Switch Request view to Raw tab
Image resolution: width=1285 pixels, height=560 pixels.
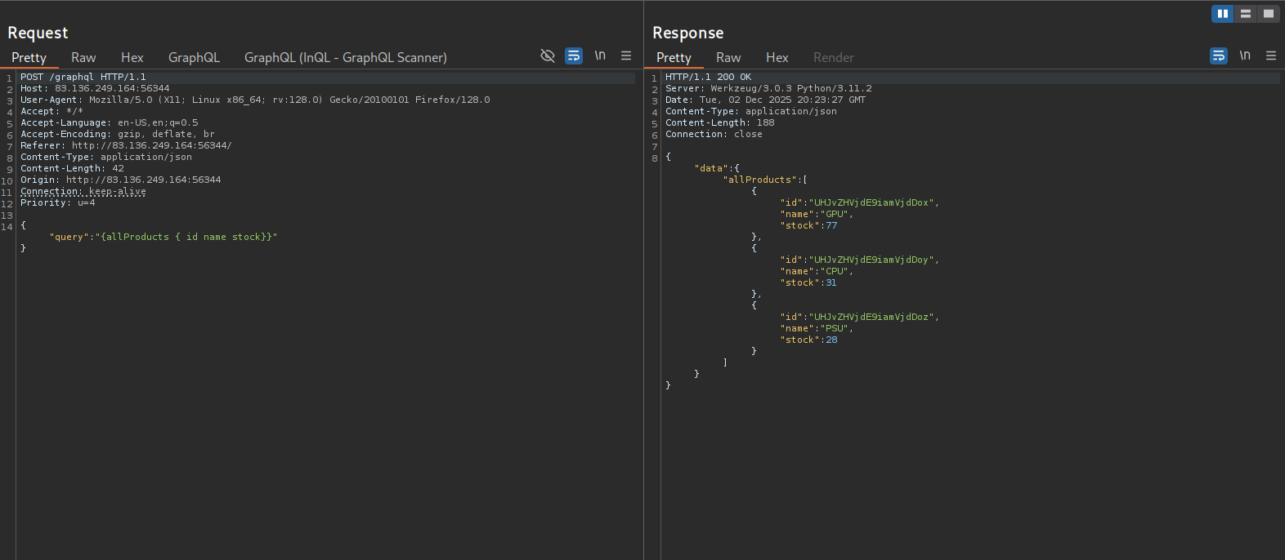[x=83, y=58]
